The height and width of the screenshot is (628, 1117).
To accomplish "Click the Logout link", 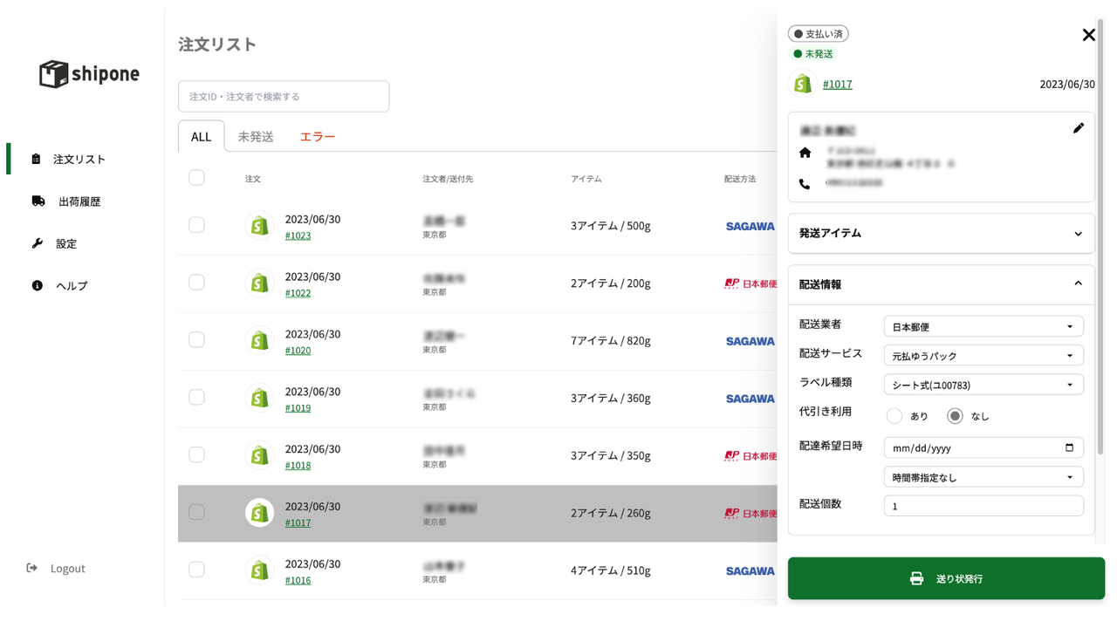I will [x=67, y=568].
